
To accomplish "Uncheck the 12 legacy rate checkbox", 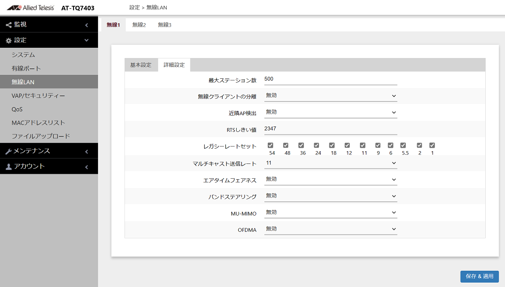I will pyautogui.click(x=347, y=145).
